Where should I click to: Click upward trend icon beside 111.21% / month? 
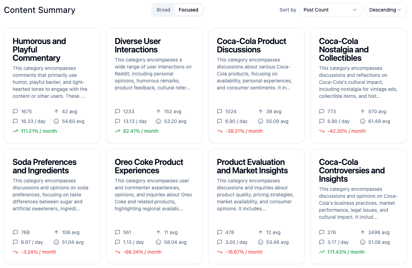point(15,131)
